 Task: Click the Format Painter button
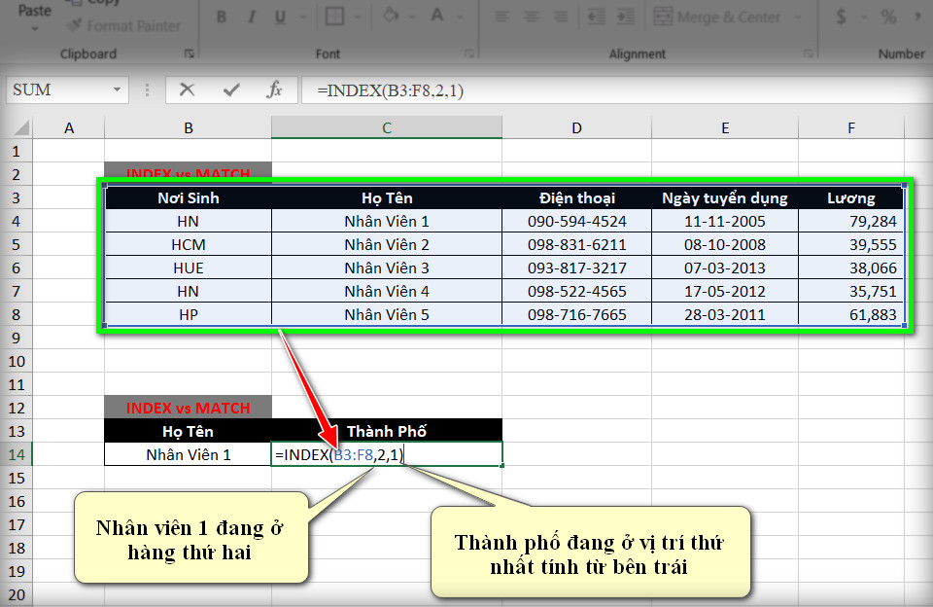(124, 25)
